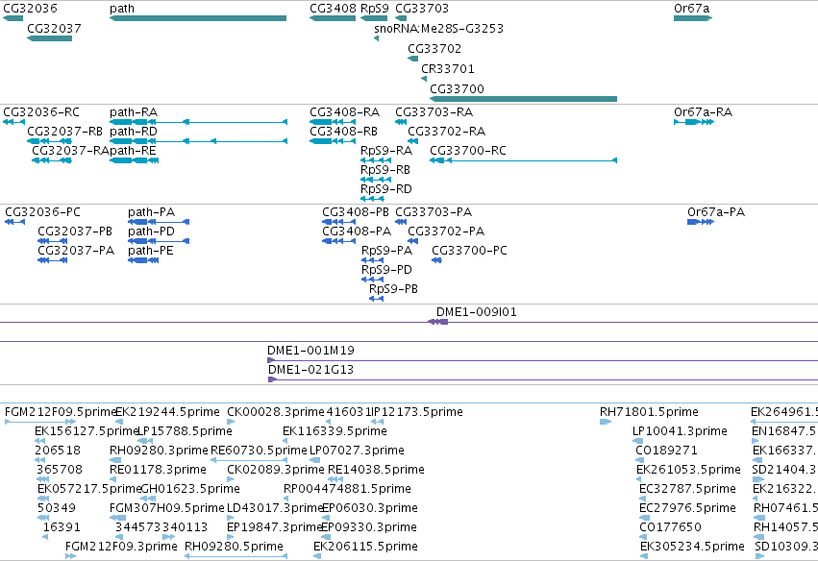818x561 pixels.
Task: Select EST EK261053.5prime label
Action: [x=688, y=470]
